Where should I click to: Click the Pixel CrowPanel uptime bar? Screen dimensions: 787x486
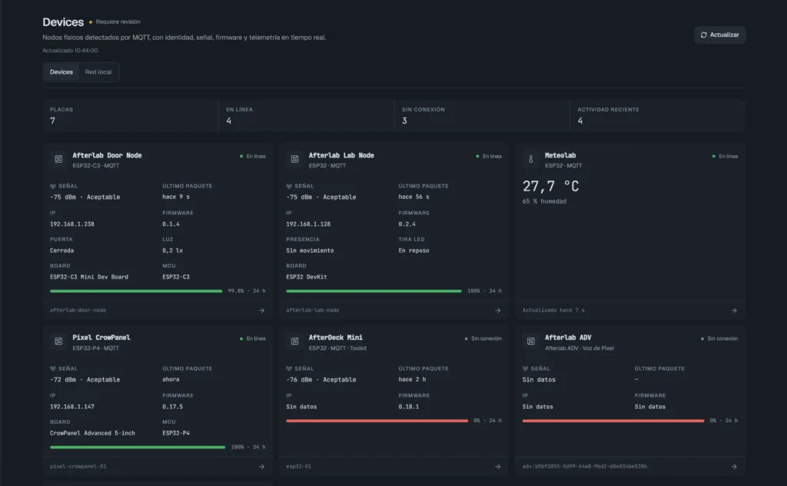coord(138,447)
